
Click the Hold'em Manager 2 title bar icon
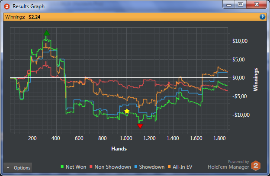point(7,6)
